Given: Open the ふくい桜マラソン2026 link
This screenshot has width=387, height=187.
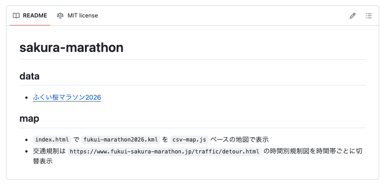Looking at the screenshot, I should coord(67,97).
